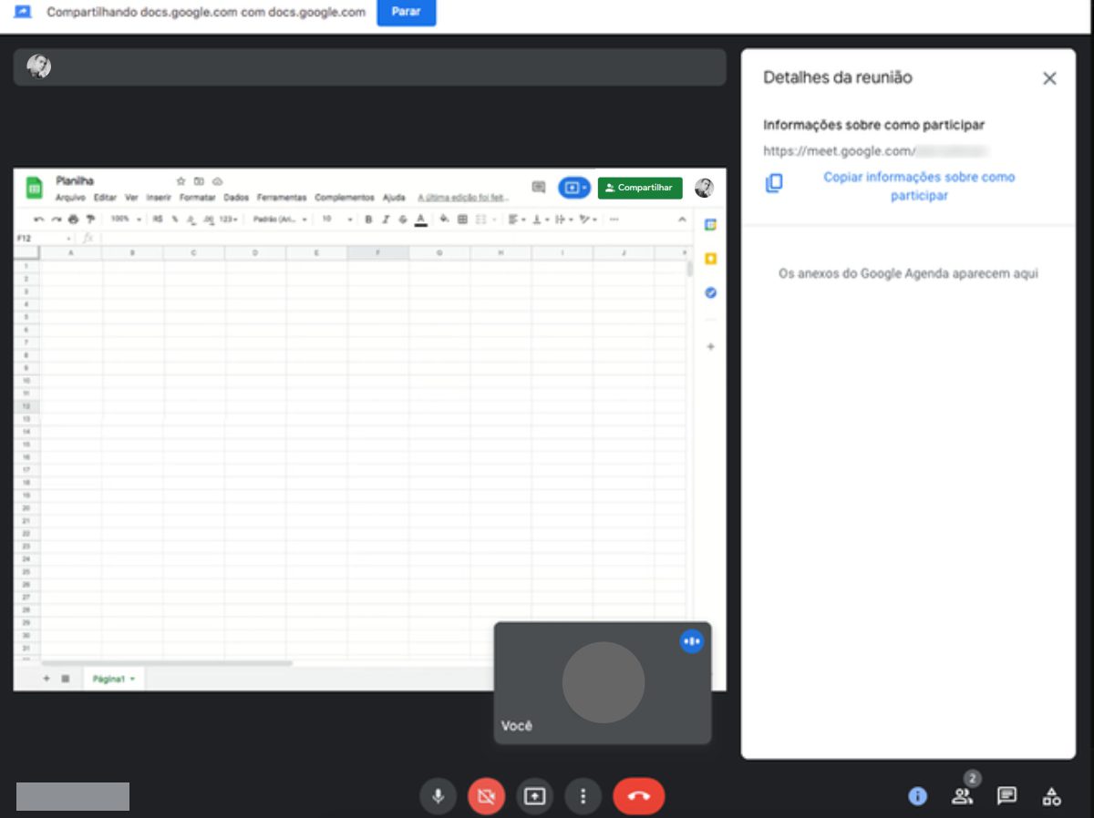This screenshot has height=818, width=1094.
Task: Click the copy icon in meeting details
Action: coord(774,183)
